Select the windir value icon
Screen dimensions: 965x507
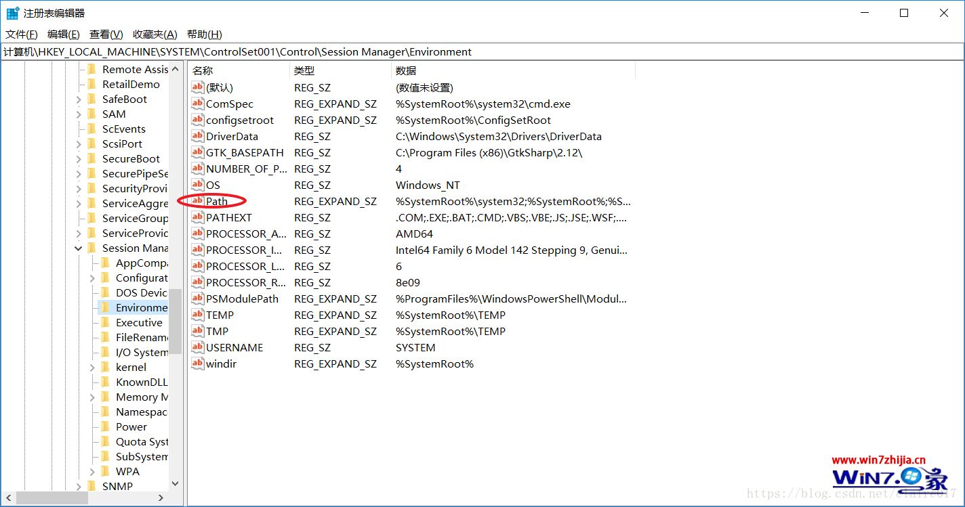point(197,363)
